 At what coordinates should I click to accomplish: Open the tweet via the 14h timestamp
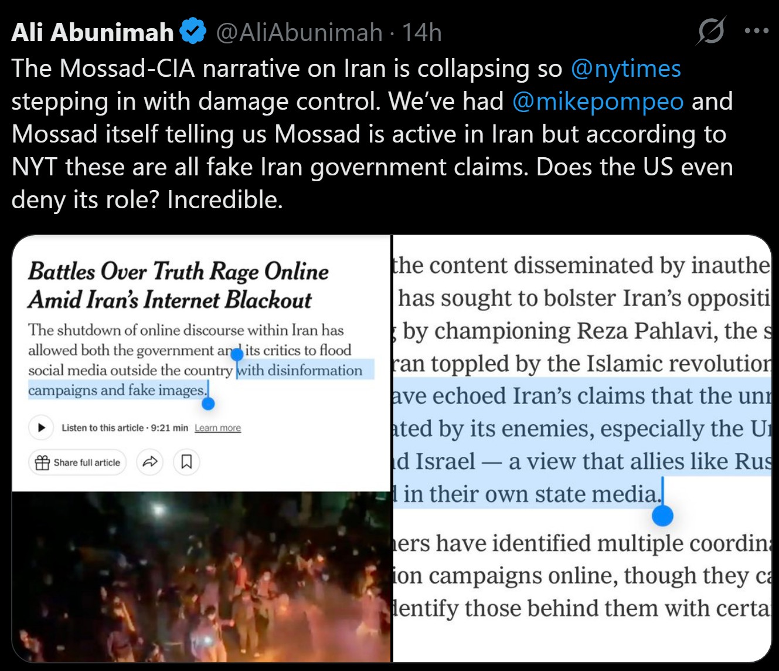click(421, 32)
